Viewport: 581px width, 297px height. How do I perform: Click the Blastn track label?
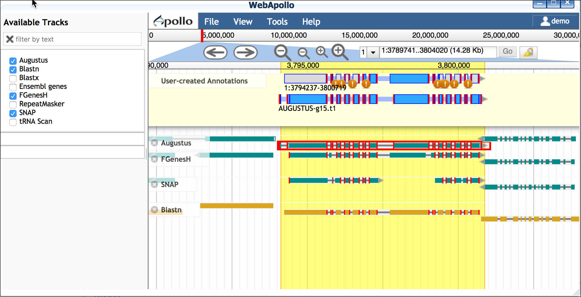tap(171, 210)
